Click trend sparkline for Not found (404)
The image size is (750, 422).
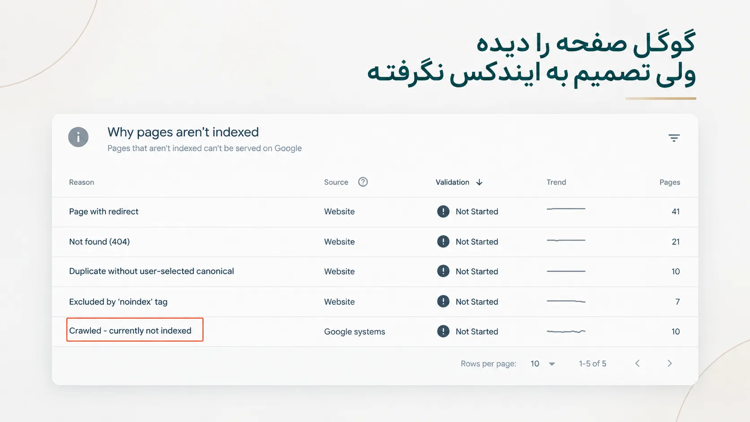tap(566, 240)
